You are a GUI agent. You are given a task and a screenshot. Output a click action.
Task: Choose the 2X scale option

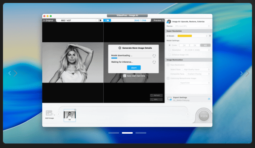pyautogui.click(x=184, y=45)
